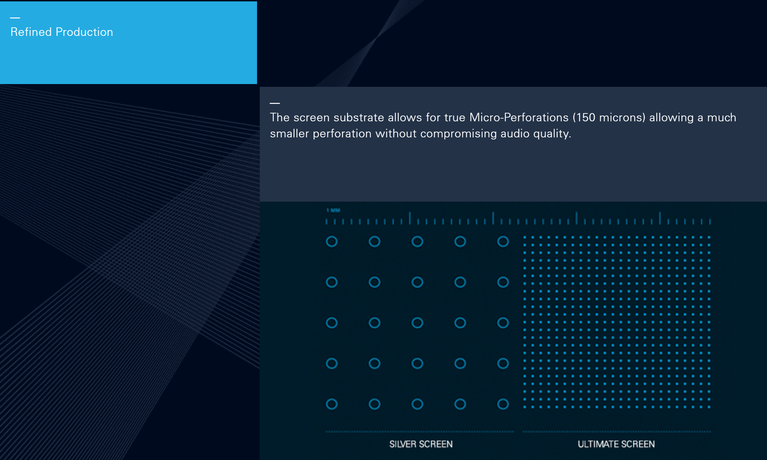
Task: Click the top-left dot of Ultimate Screen grid
Action: (x=525, y=237)
